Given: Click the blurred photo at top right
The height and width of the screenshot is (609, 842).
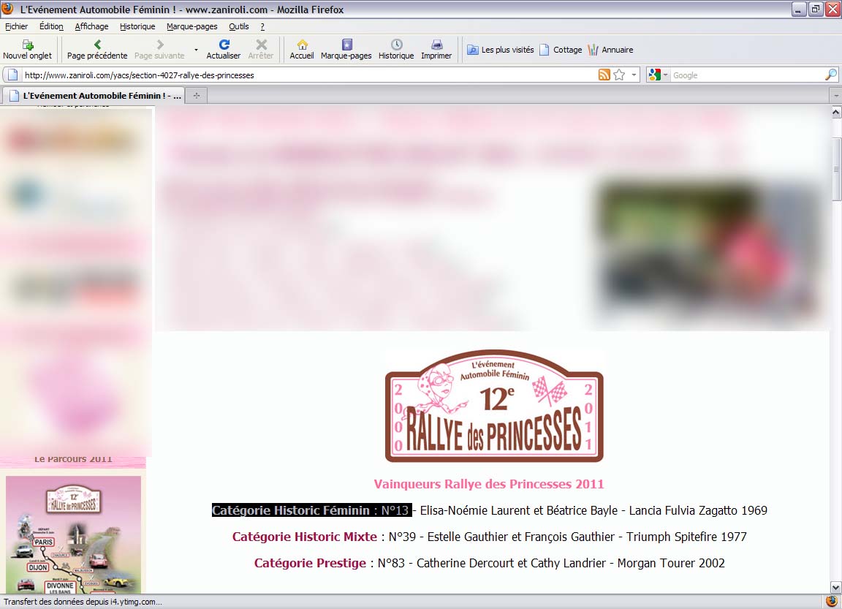Looking at the screenshot, I should tap(709, 250).
